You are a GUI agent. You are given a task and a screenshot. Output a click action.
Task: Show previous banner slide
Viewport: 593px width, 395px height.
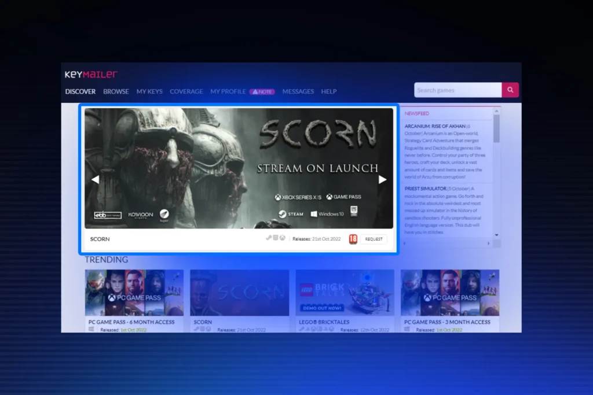click(96, 179)
